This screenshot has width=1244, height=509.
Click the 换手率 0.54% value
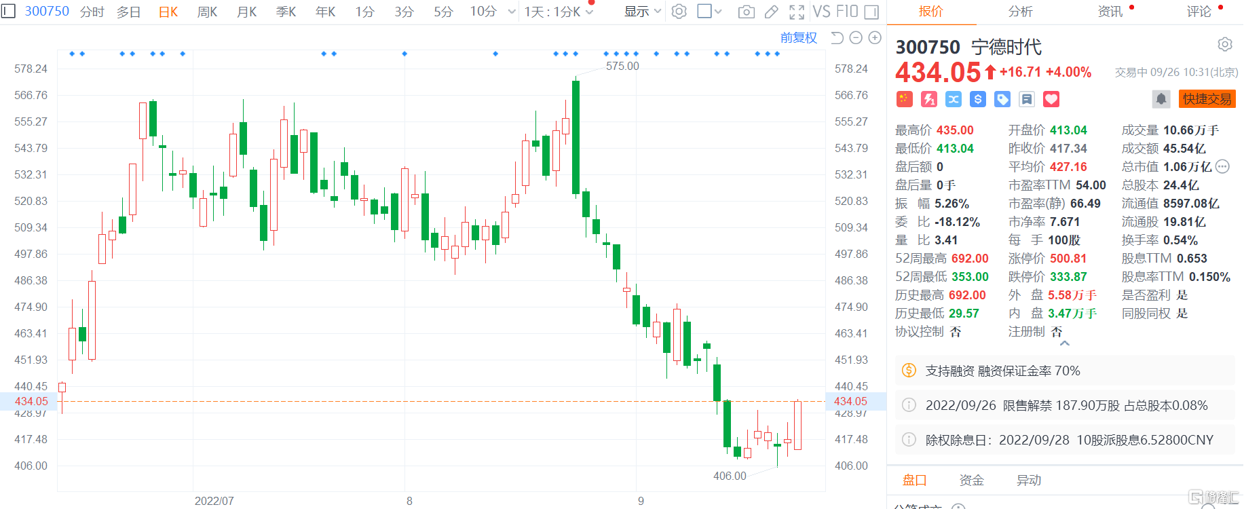point(1181,240)
